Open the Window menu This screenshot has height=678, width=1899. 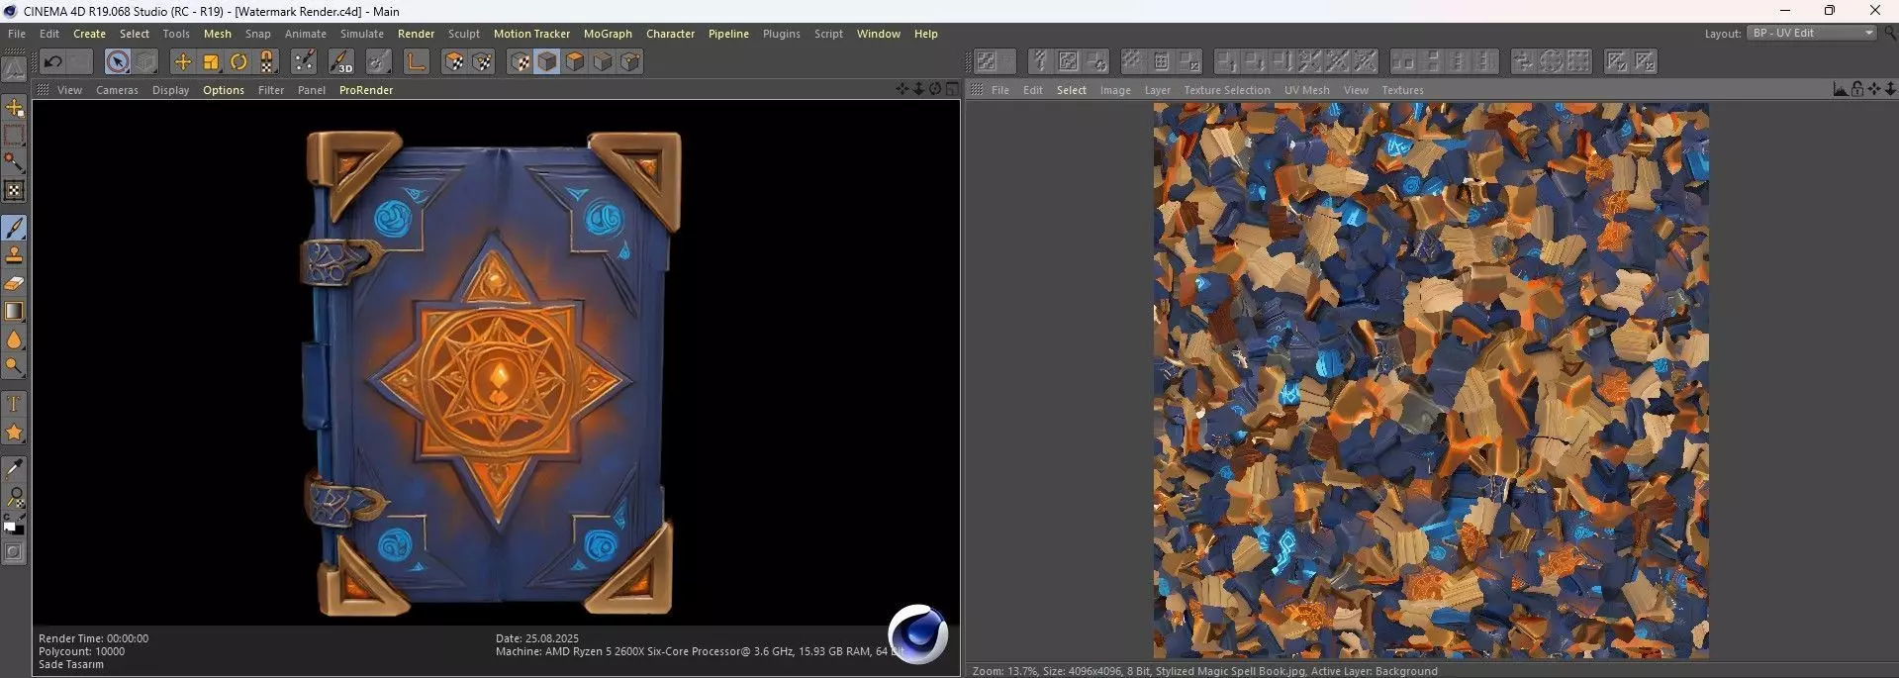point(879,34)
